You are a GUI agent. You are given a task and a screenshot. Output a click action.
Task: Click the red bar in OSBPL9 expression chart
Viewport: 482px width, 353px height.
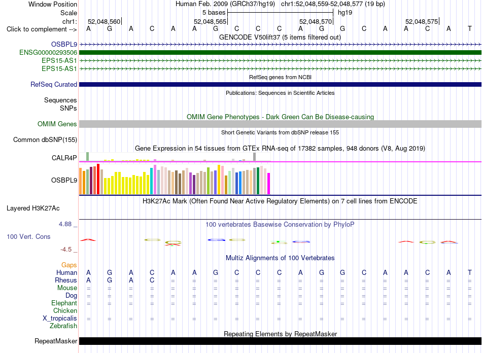(98, 179)
